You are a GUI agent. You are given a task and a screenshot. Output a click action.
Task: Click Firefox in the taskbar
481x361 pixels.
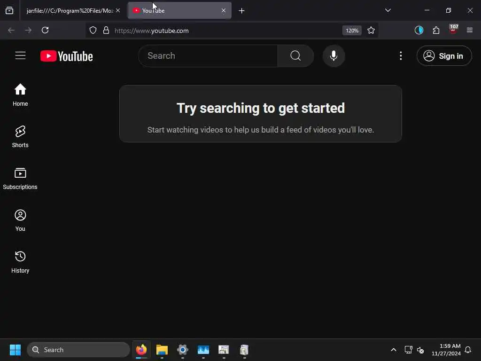pos(141,350)
